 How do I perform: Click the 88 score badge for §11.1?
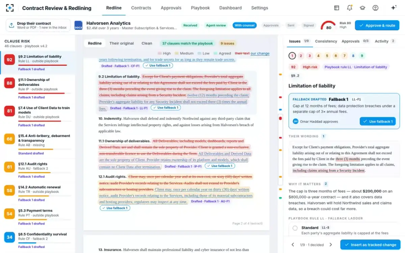pyautogui.click(x=9, y=84)
